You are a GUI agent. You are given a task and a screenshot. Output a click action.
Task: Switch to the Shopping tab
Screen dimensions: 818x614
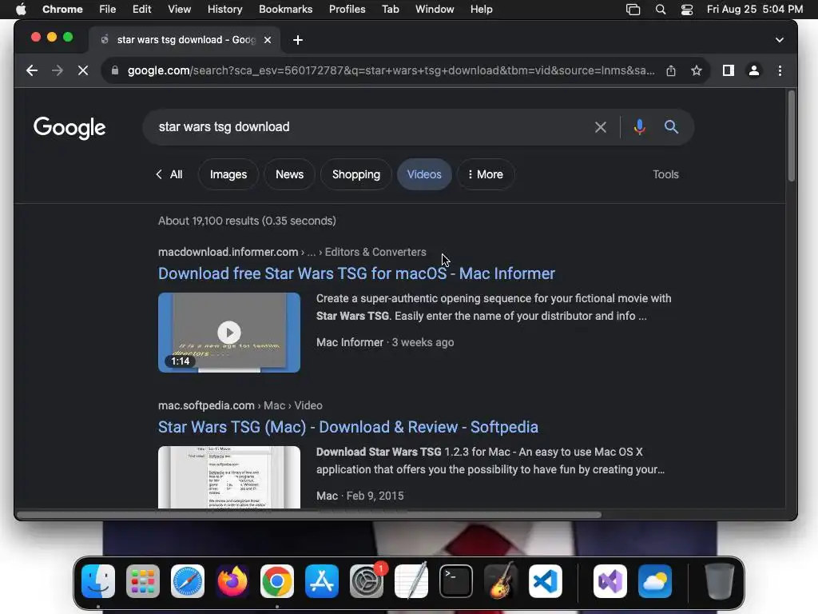point(356,174)
